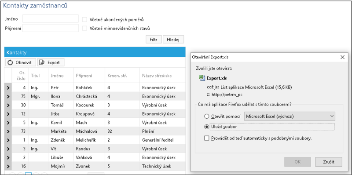Viewport: 352px width, 175px height.
Task: Click the Kontakty zaměstnanců page title
Action: [x=35, y=6]
